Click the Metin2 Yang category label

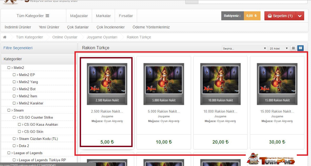tap(28, 82)
